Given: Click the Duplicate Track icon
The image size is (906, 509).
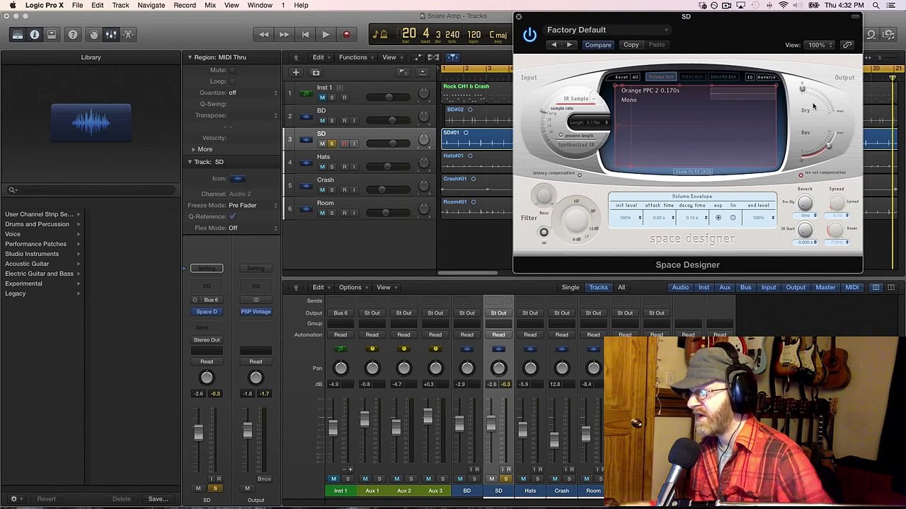Looking at the screenshot, I should click(x=316, y=72).
